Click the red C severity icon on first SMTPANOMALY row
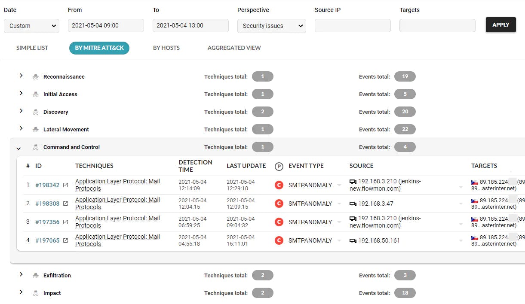The width and height of the screenshot is (525, 304). tap(279, 185)
